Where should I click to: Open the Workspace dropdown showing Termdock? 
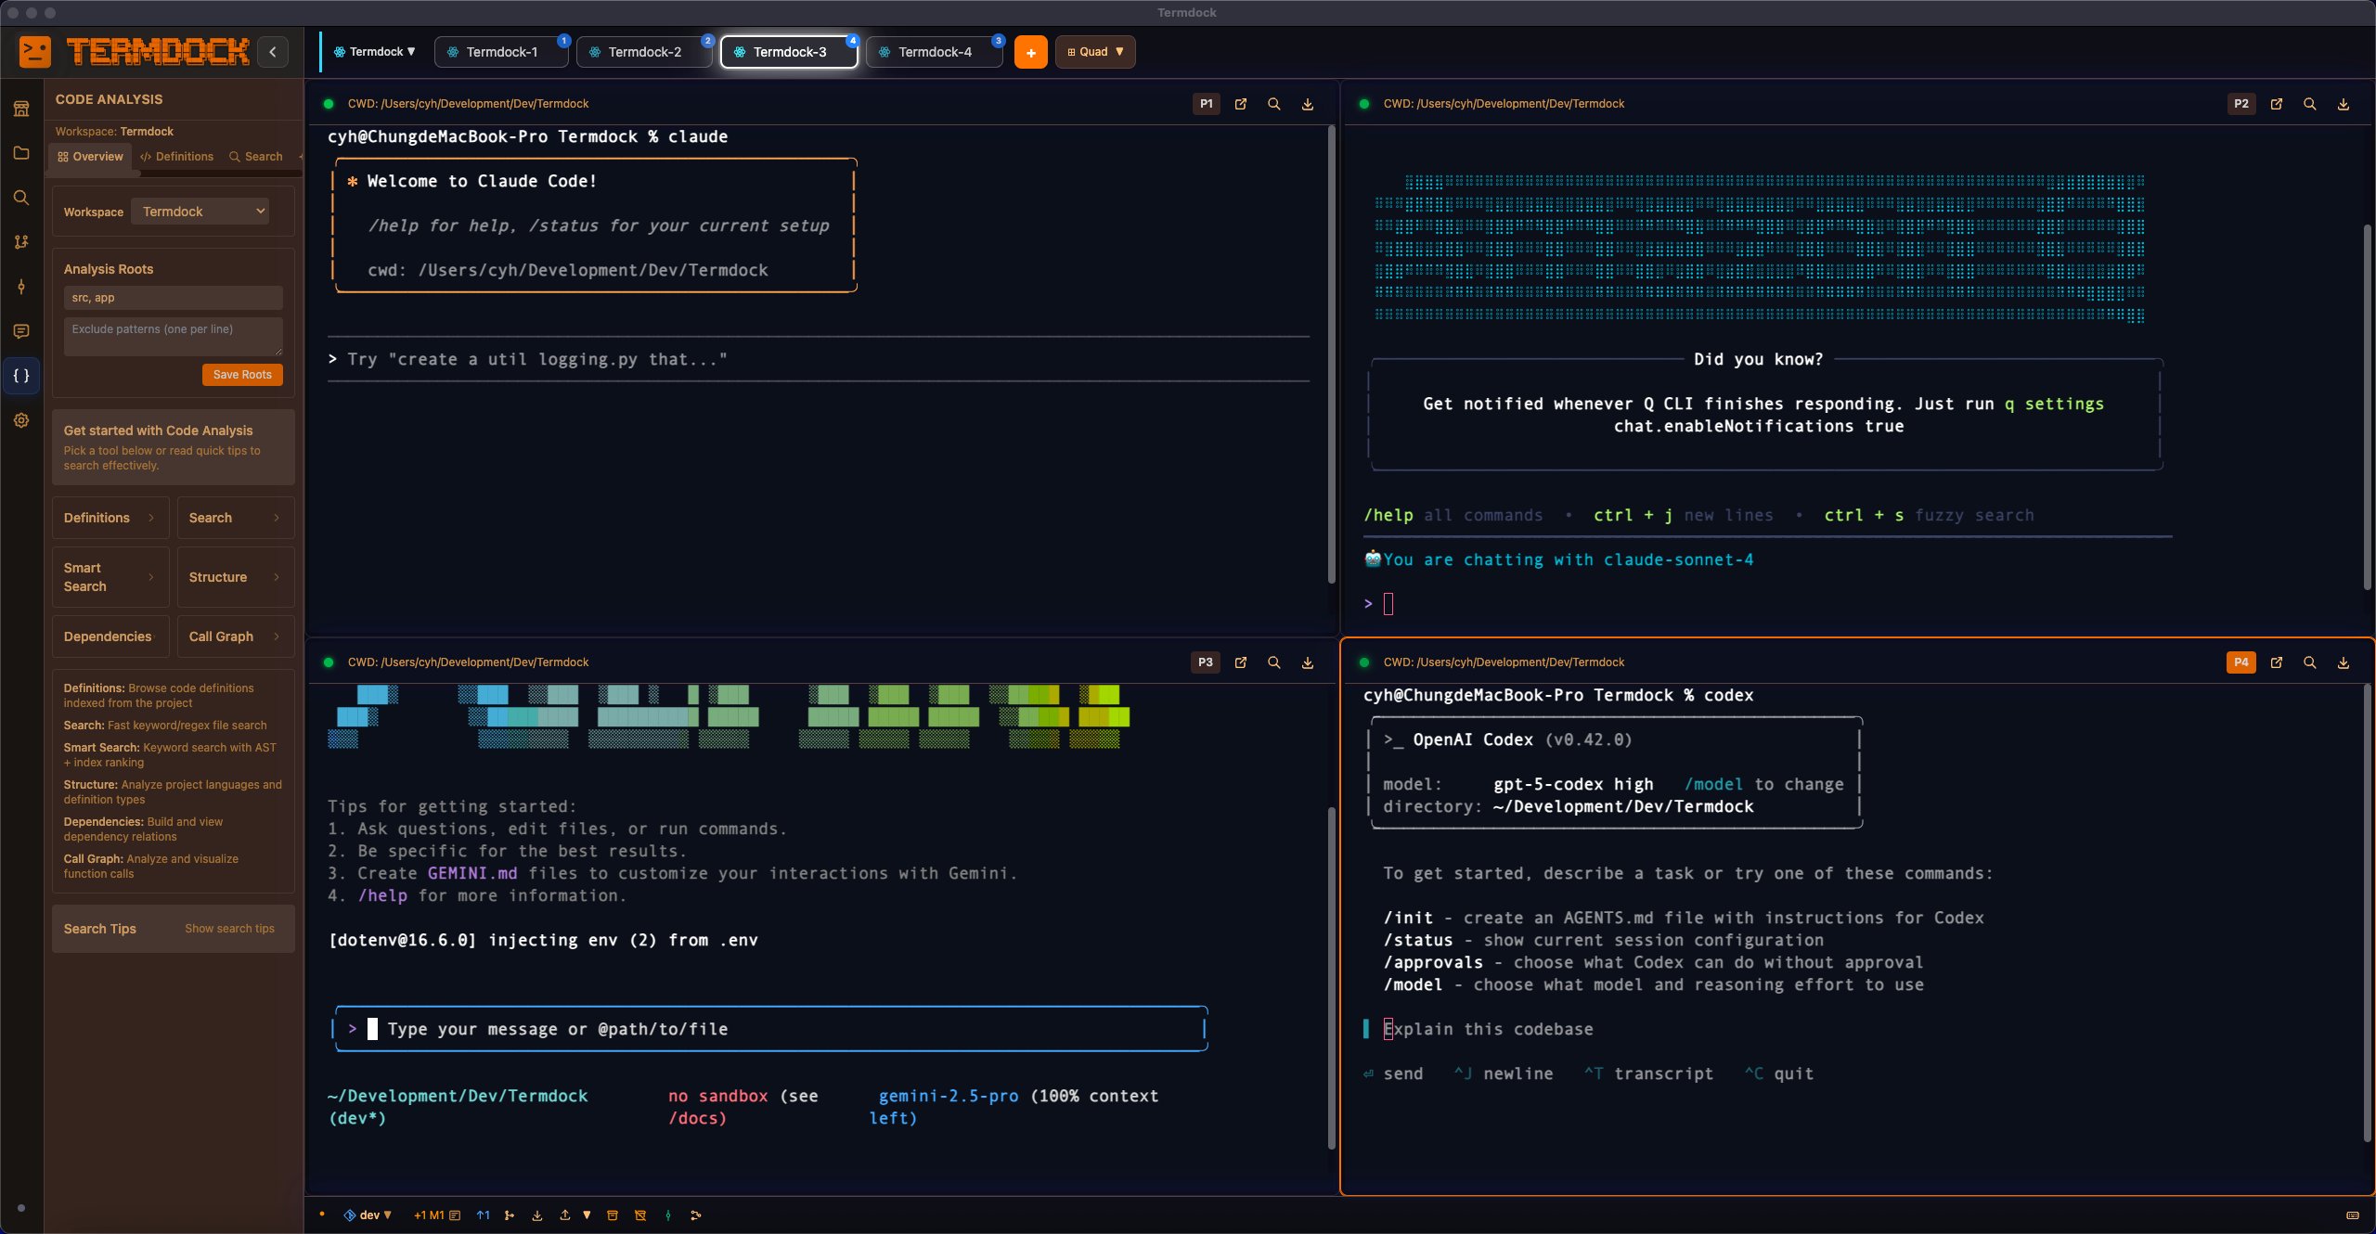pos(200,212)
